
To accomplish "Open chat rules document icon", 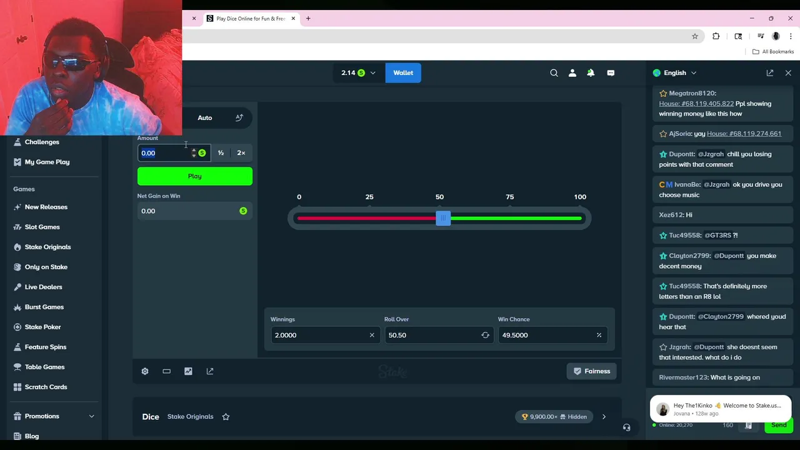I will click(x=748, y=426).
